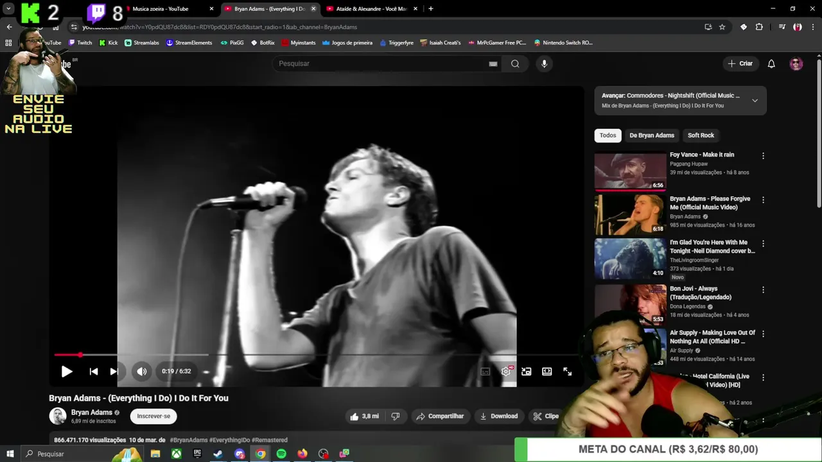Toggle theater mode on the player
The height and width of the screenshot is (462, 822).
coord(547,372)
